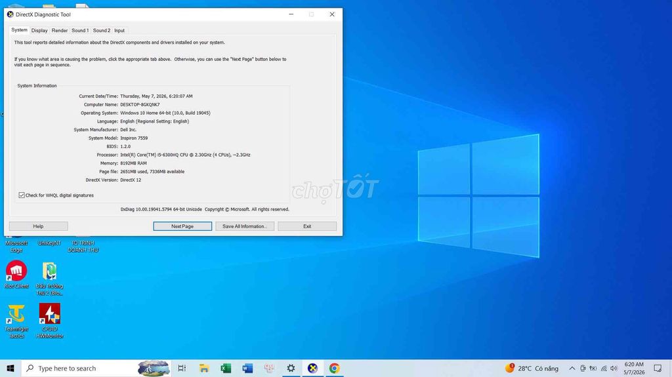Click the System Model value Inspiron 7559

(134, 138)
